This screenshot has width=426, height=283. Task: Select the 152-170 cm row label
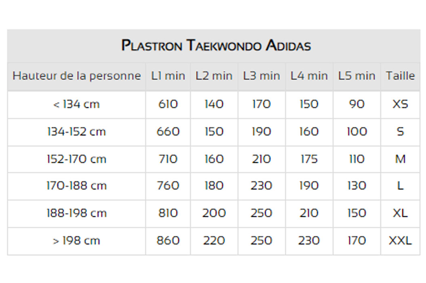pyautogui.click(x=76, y=159)
